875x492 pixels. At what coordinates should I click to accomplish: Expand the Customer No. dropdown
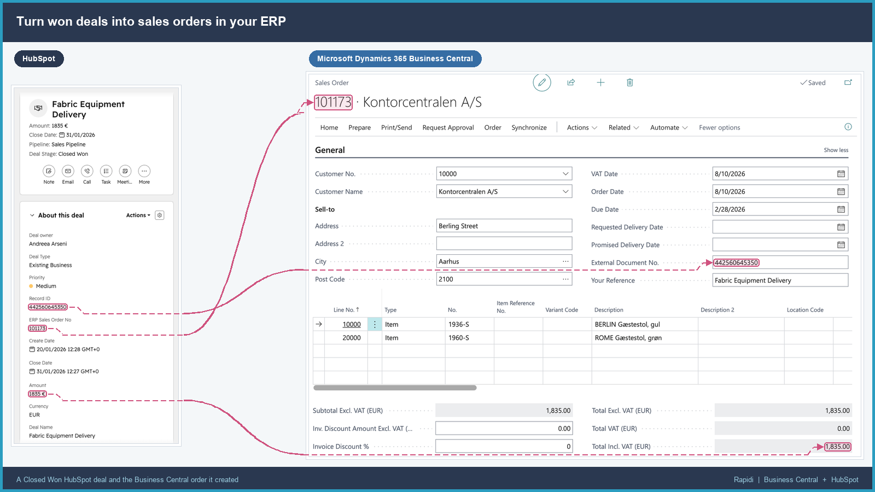(x=565, y=174)
